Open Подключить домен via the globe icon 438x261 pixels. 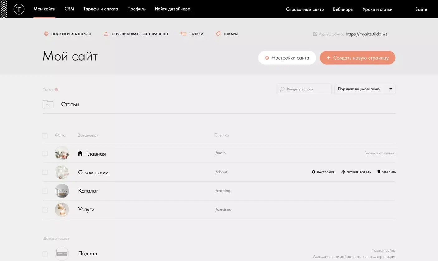(46, 34)
